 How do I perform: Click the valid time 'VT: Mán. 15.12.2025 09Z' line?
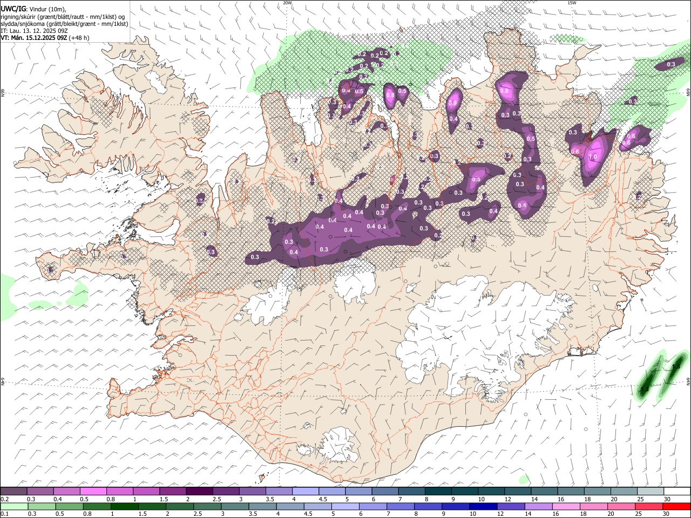click(35, 38)
